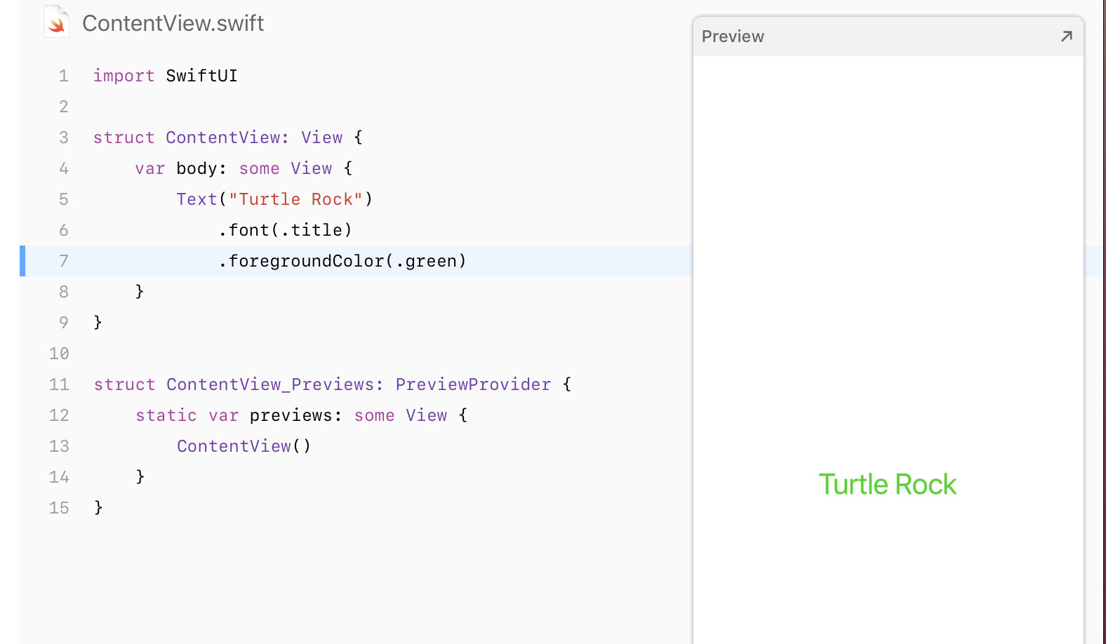
Task: Click the ContentView.swift file name
Action: (x=173, y=23)
